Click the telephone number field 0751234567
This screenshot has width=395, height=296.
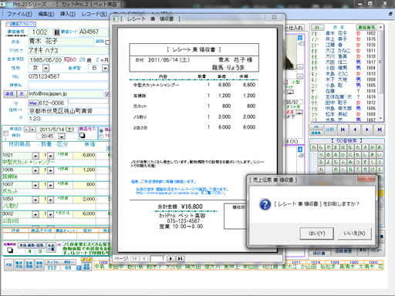point(68,76)
